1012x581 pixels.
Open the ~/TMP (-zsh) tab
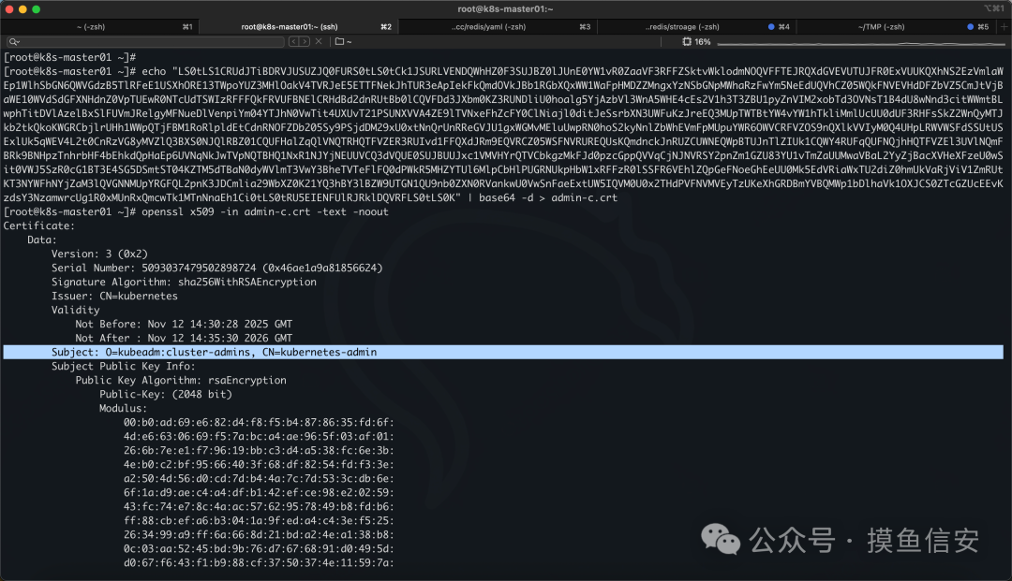click(x=896, y=26)
